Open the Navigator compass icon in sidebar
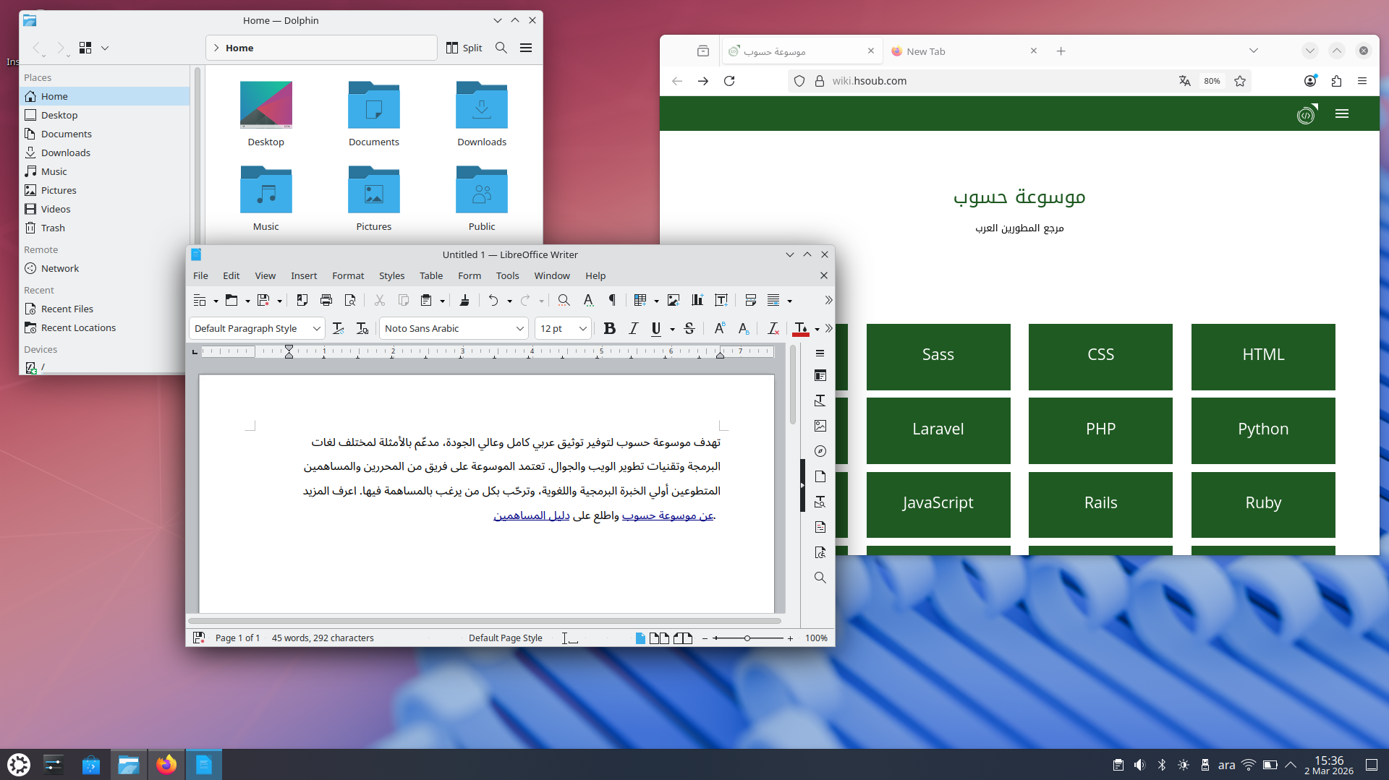1389x780 pixels. [820, 451]
